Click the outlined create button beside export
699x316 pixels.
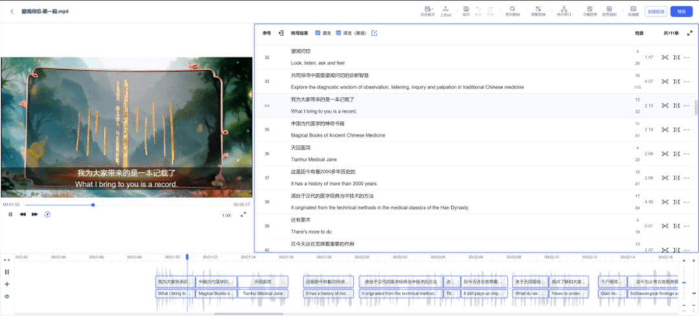[655, 11]
